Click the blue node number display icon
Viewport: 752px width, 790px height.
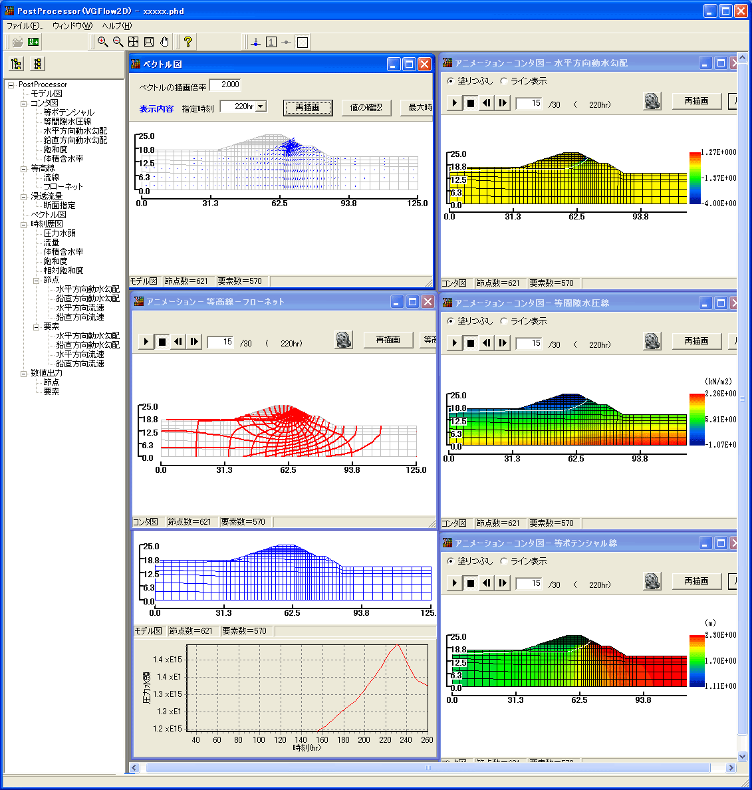[x=256, y=43]
